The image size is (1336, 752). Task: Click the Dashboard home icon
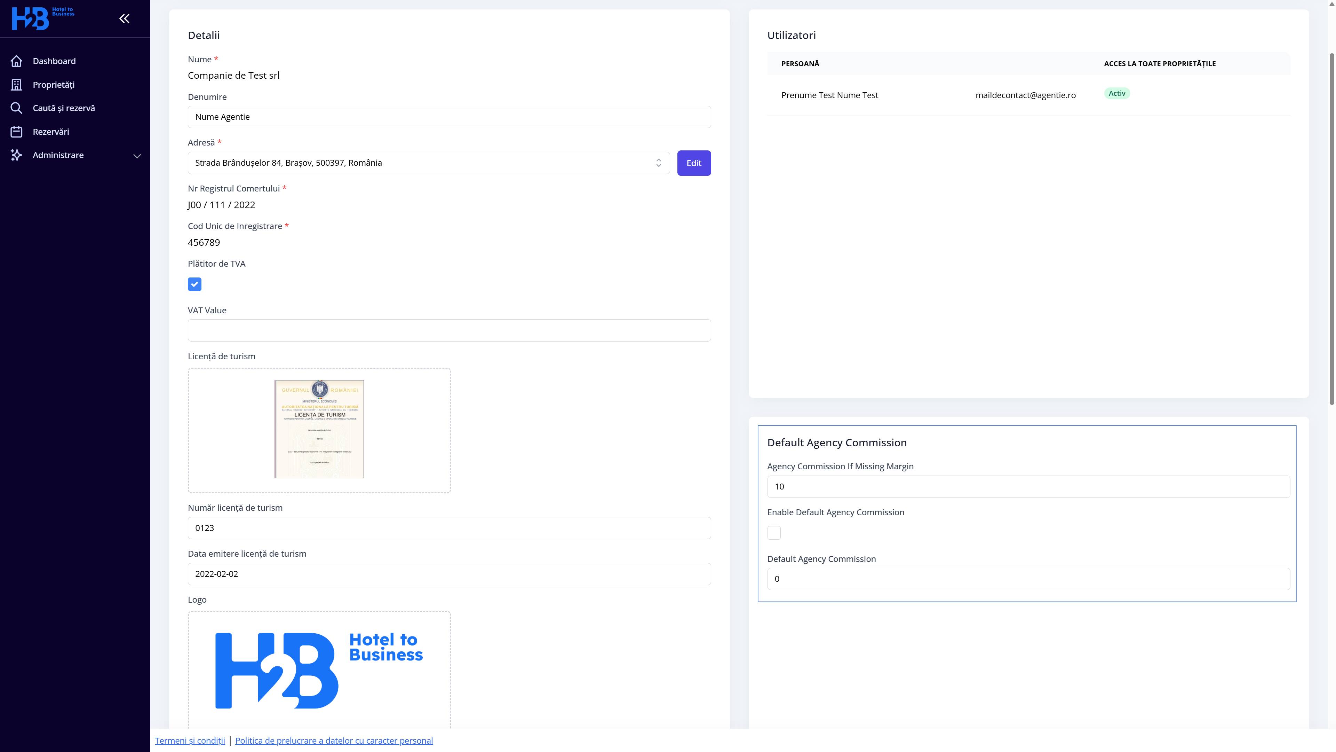[17, 61]
